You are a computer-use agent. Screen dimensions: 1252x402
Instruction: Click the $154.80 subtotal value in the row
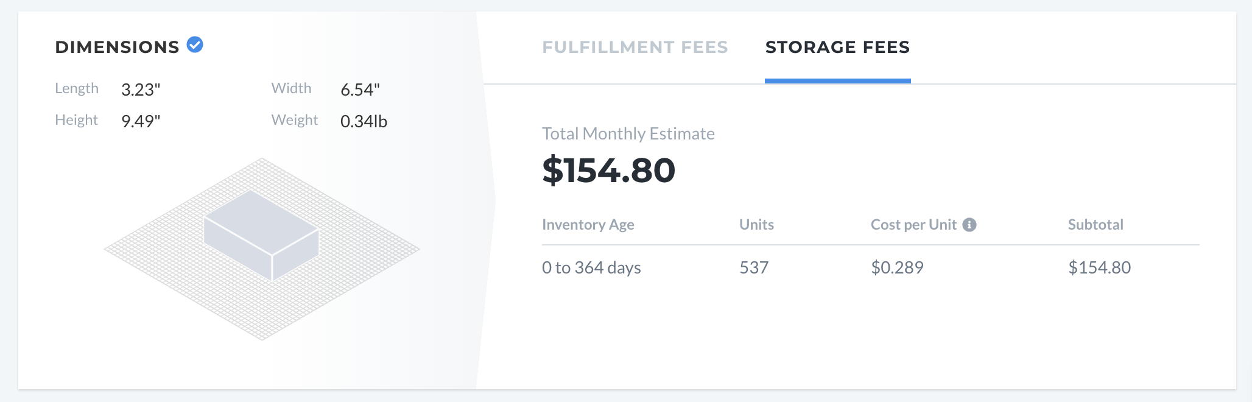coord(1100,267)
